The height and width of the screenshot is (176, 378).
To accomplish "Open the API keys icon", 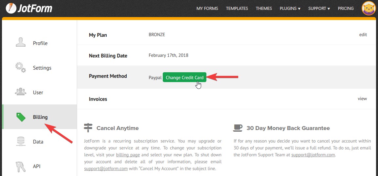I will (x=21, y=166).
